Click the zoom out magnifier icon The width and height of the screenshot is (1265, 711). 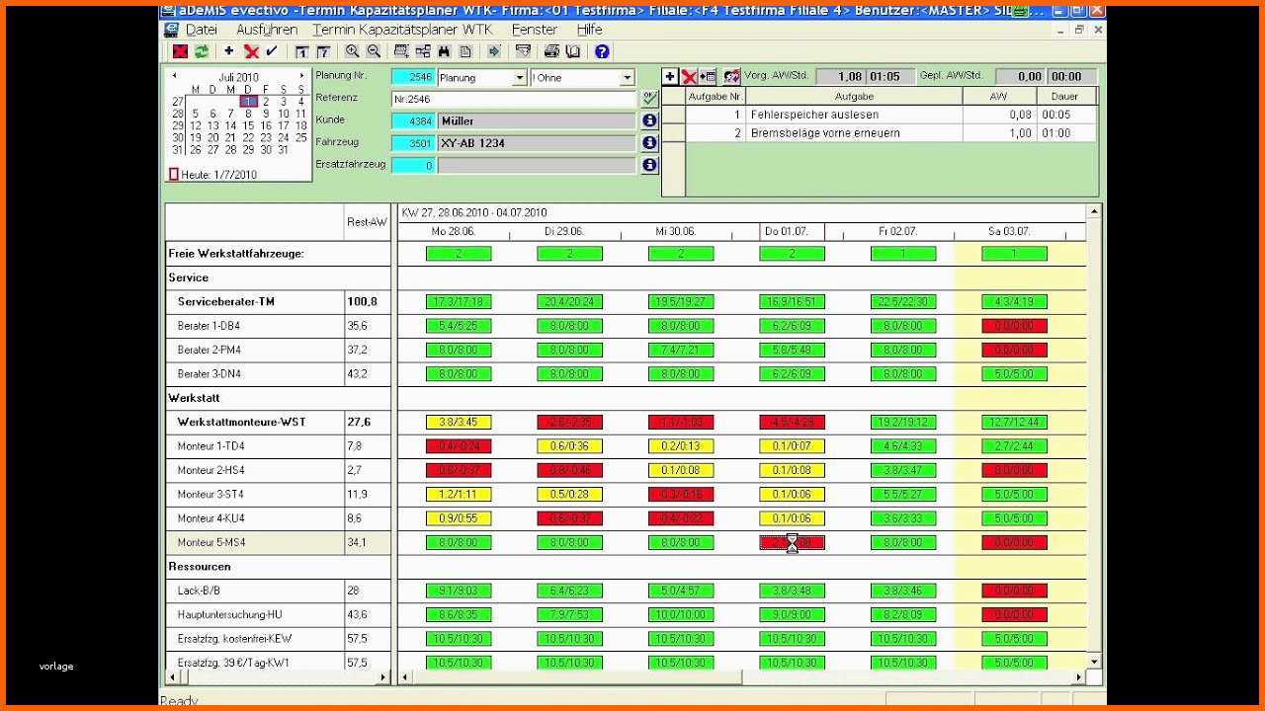point(374,51)
